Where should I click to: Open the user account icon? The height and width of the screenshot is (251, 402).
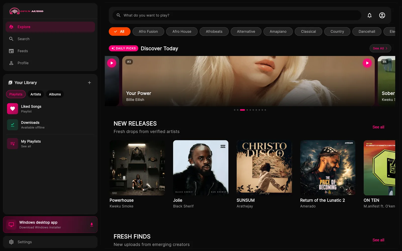[x=382, y=15]
